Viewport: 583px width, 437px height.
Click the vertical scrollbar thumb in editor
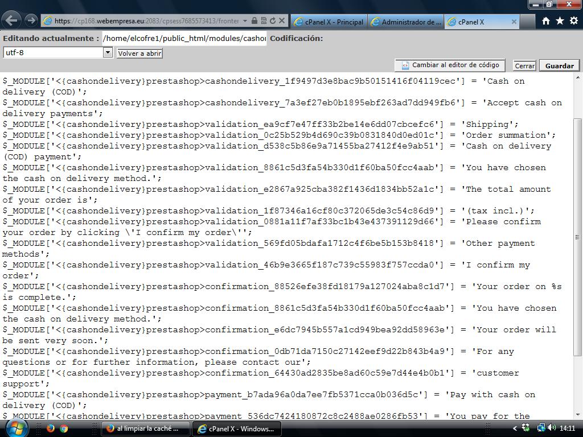click(577, 238)
